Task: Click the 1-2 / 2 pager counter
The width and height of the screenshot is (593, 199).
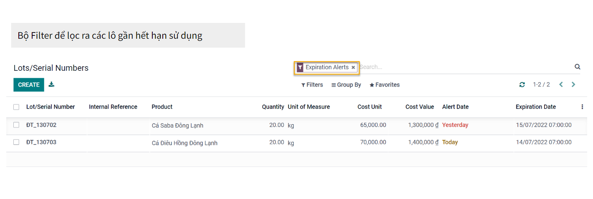Action: point(541,85)
